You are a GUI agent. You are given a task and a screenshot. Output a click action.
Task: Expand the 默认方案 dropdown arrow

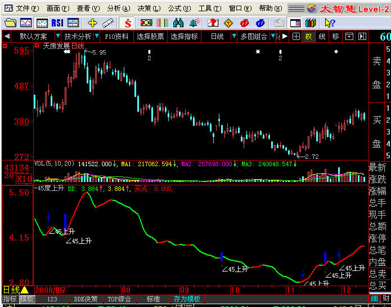pos(58,37)
